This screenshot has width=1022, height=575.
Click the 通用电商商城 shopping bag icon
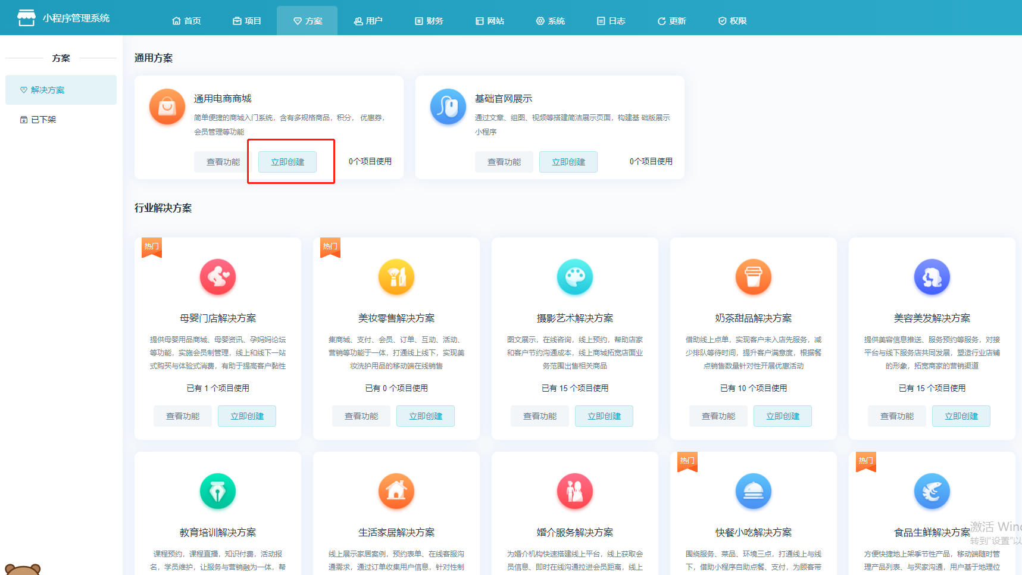coord(167,107)
